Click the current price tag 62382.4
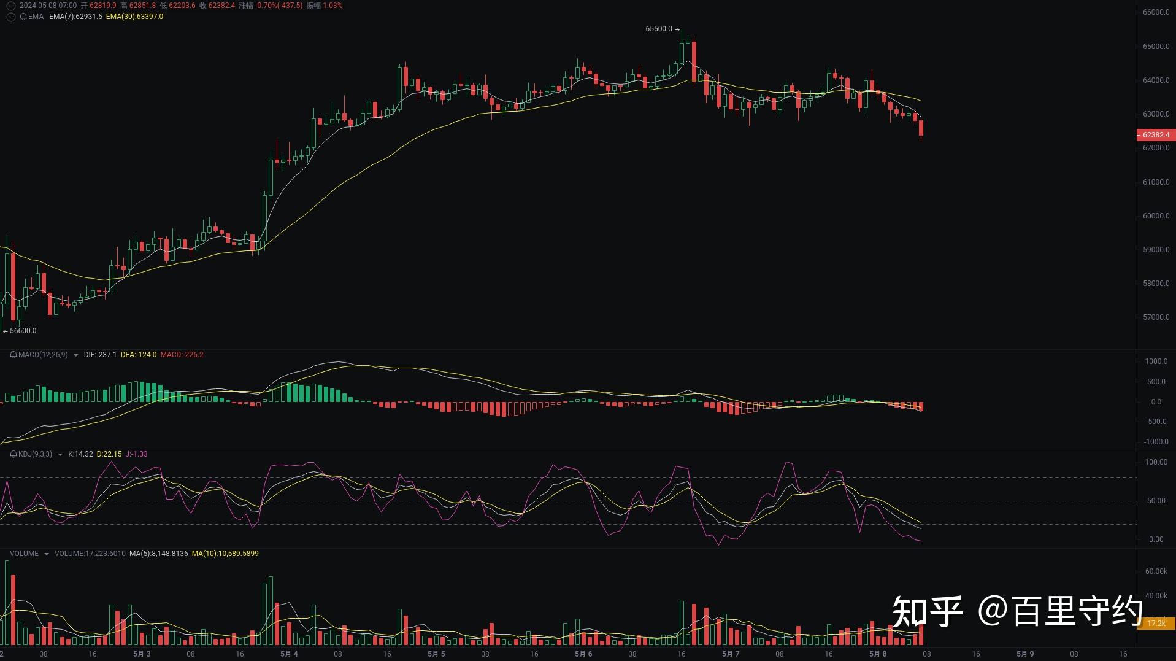This screenshot has height=661, width=1176. pos(1156,134)
